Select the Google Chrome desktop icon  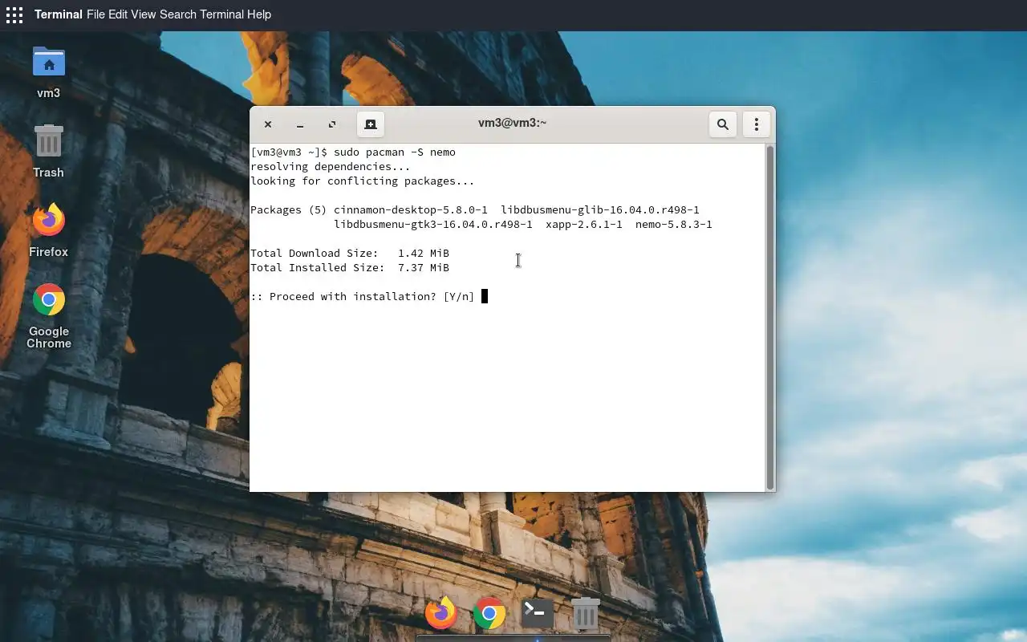48,316
